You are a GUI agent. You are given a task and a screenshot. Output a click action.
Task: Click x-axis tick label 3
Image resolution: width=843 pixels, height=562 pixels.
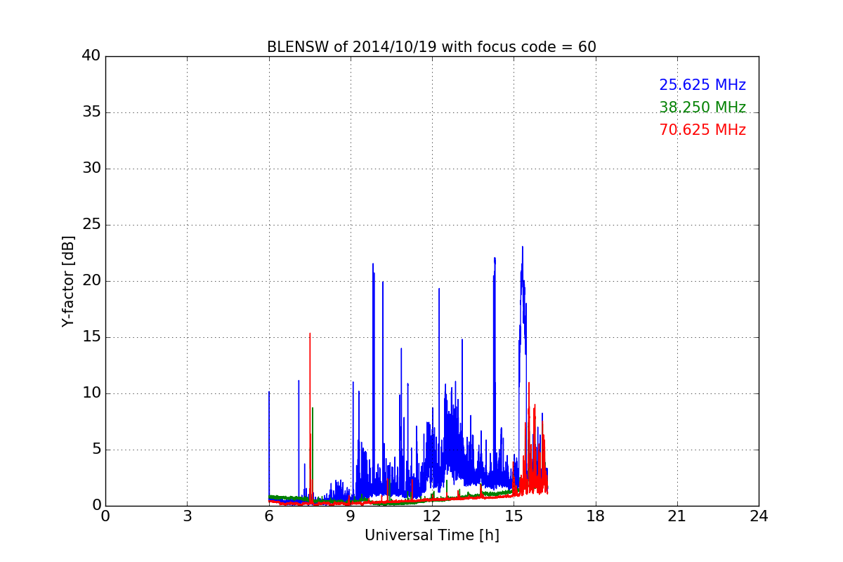(187, 516)
